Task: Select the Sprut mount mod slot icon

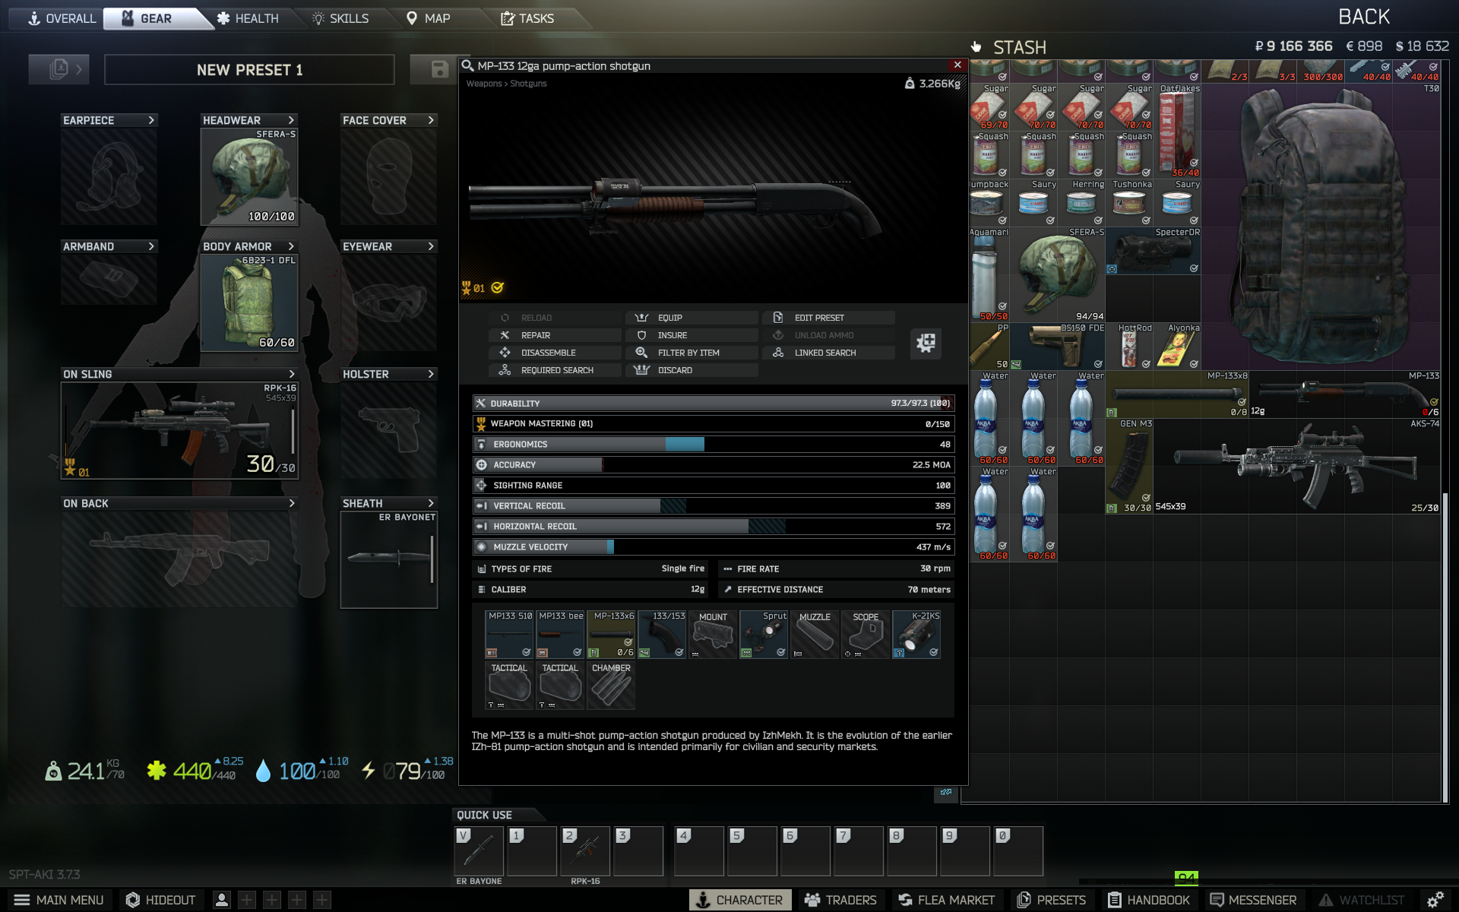Action: coord(763,635)
